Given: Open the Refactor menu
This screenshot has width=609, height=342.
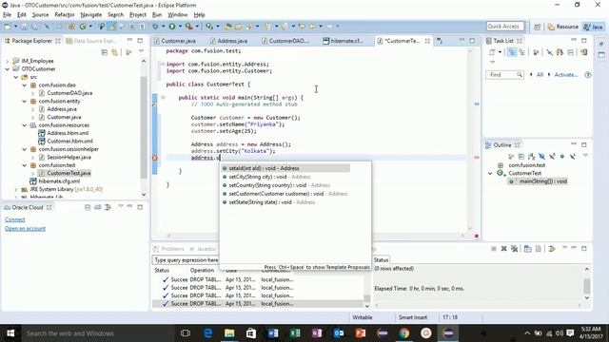Looking at the screenshot, I should tap(65, 15).
